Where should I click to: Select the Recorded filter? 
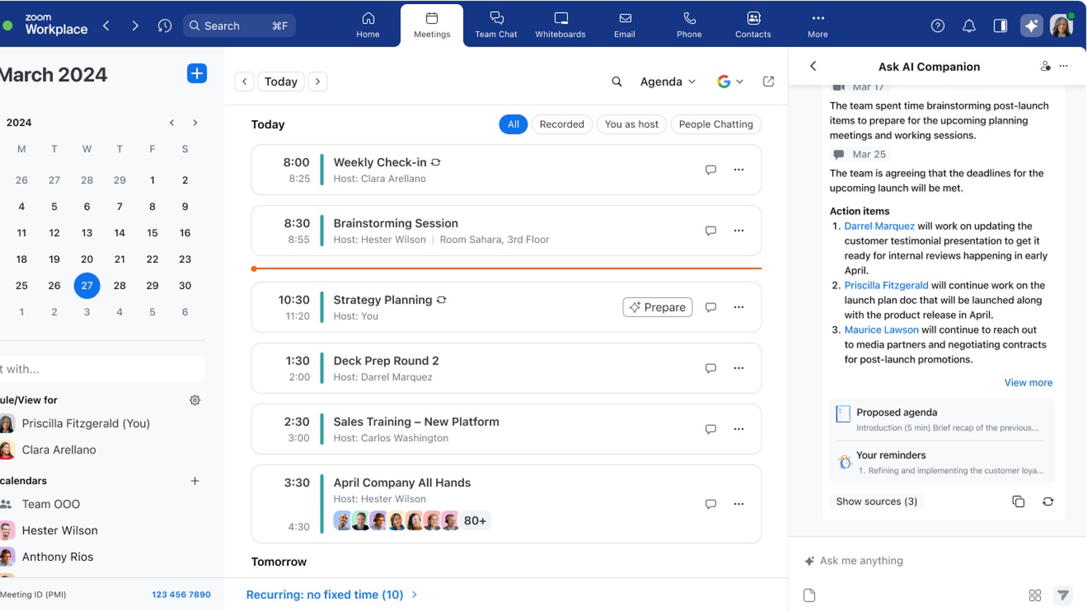561,124
